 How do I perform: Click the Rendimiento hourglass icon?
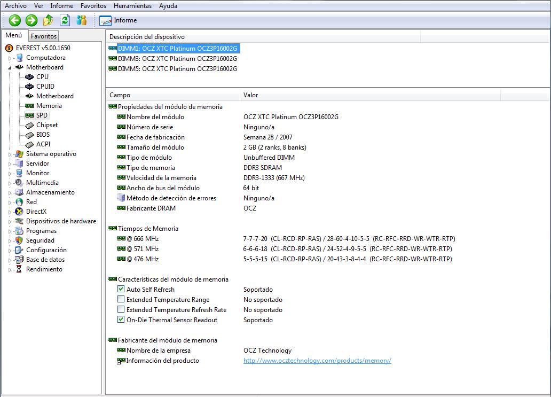[19, 269]
